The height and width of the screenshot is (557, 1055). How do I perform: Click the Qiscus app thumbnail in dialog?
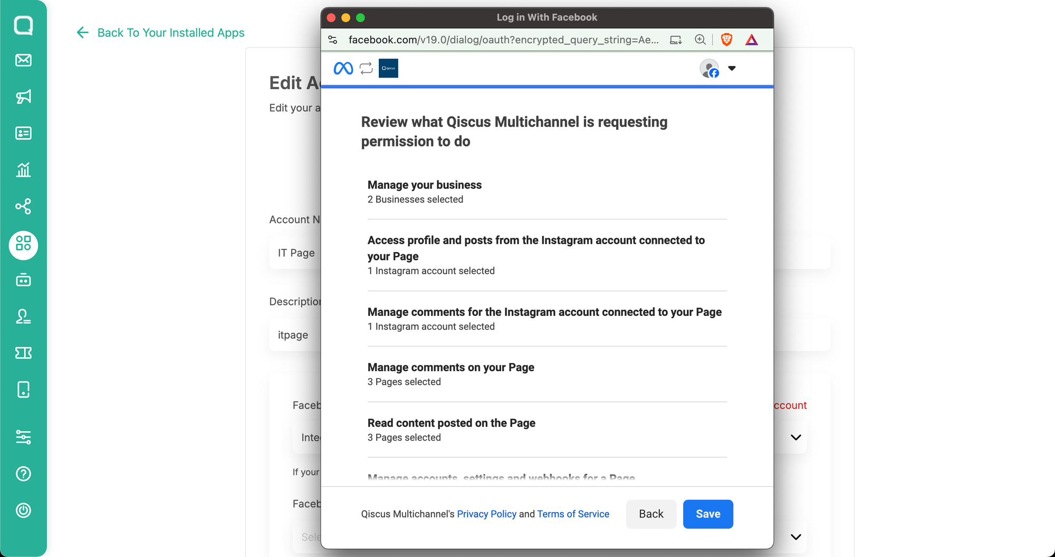point(388,68)
